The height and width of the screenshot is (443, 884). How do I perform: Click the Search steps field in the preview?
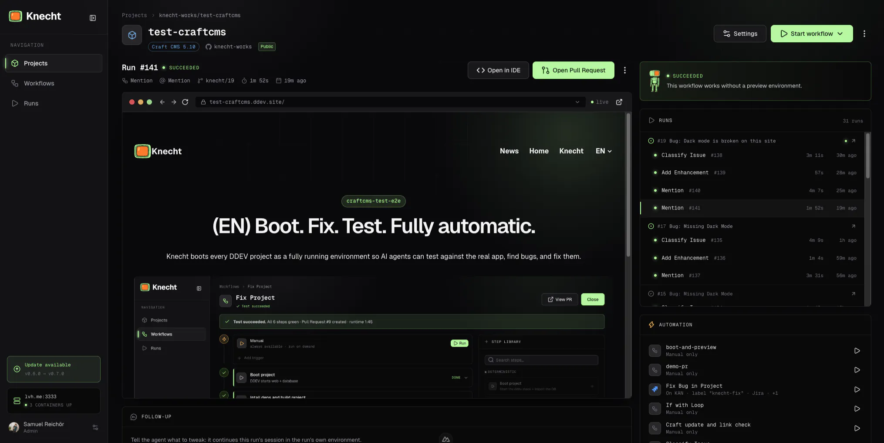(541, 360)
